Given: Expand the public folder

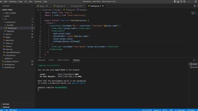Looking at the screenshot, I should 18,16.
